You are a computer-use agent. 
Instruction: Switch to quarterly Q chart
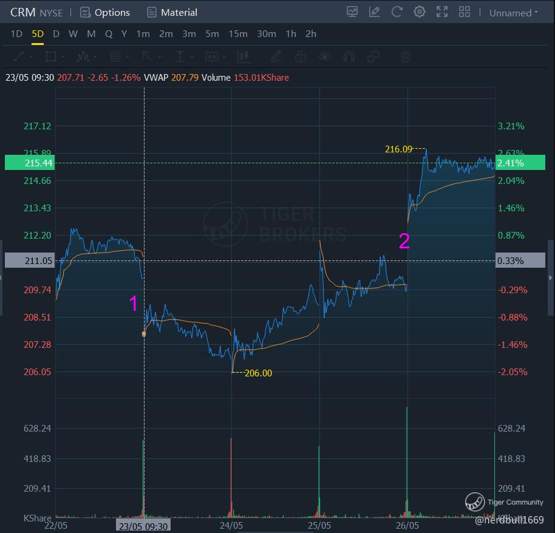(109, 34)
